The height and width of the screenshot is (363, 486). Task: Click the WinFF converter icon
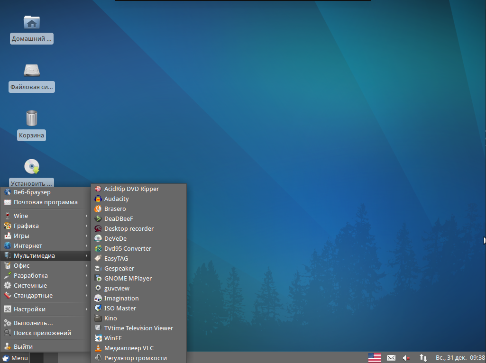click(98, 338)
